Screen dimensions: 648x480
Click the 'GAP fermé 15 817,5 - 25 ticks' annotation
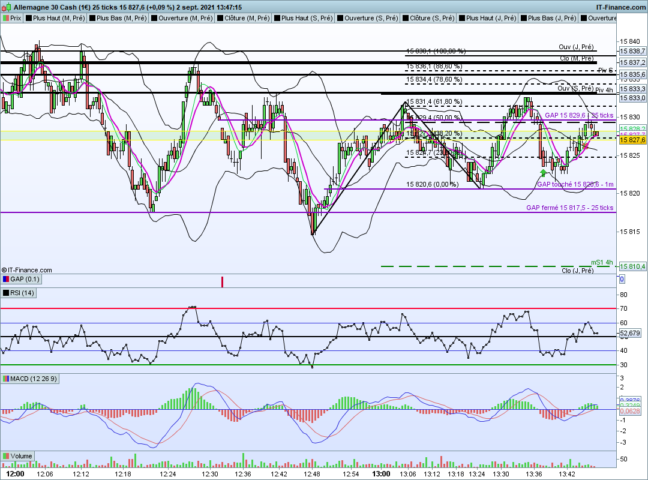click(x=570, y=208)
